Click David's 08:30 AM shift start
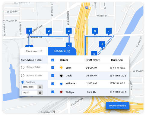Viewport: 146px width, 116px height. 91,76
